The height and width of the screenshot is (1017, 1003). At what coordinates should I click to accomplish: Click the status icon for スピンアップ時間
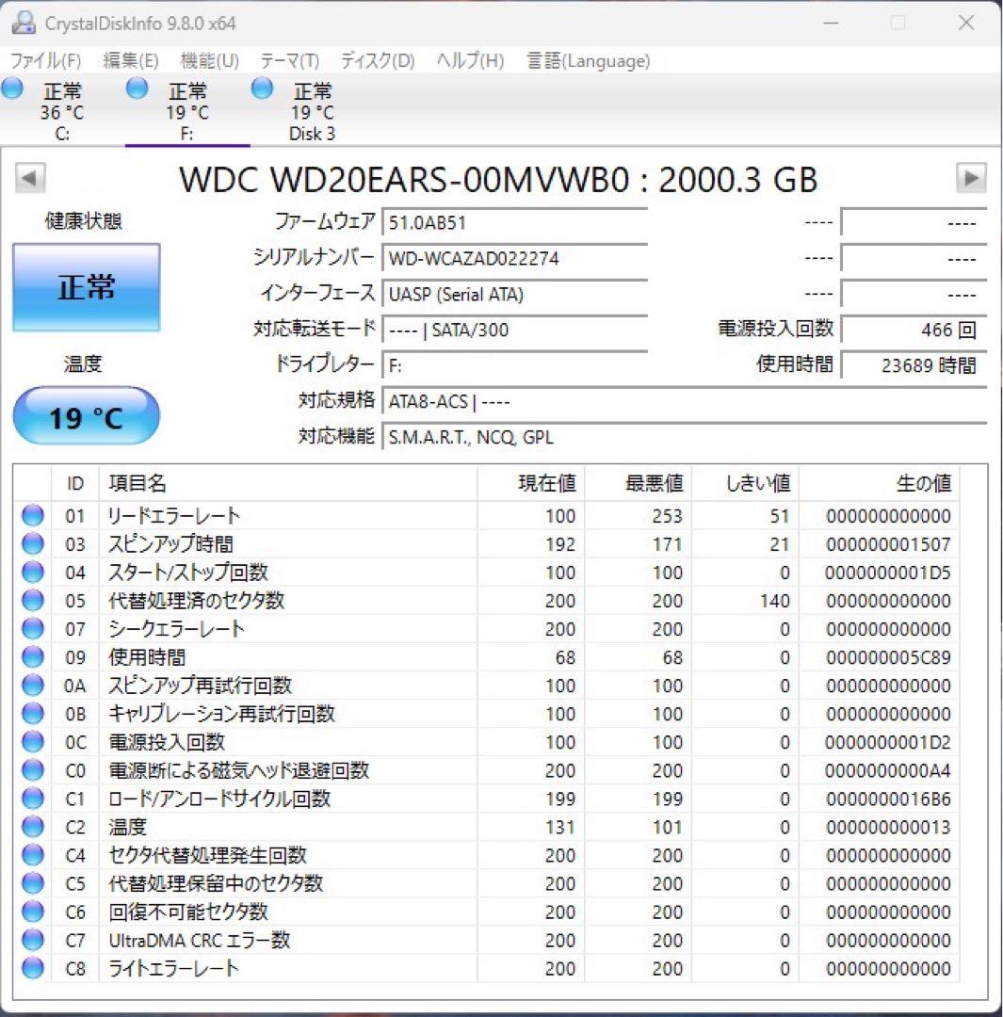pos(32,543)
